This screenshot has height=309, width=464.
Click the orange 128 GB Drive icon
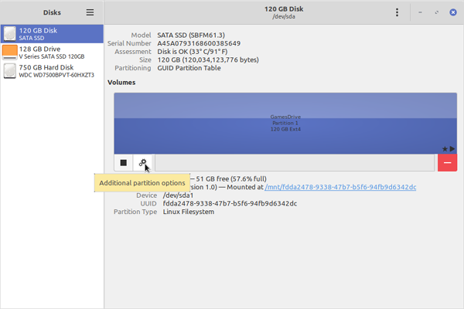[9, 52]
